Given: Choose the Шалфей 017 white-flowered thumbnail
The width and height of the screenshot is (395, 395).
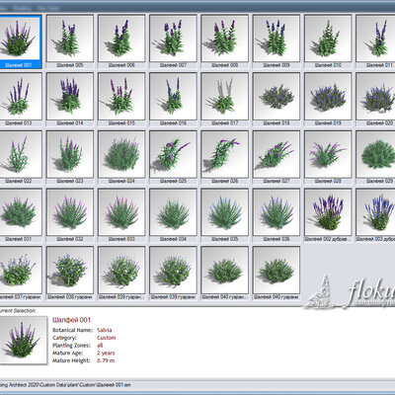Looking at the screenshot, I should 225,96.
